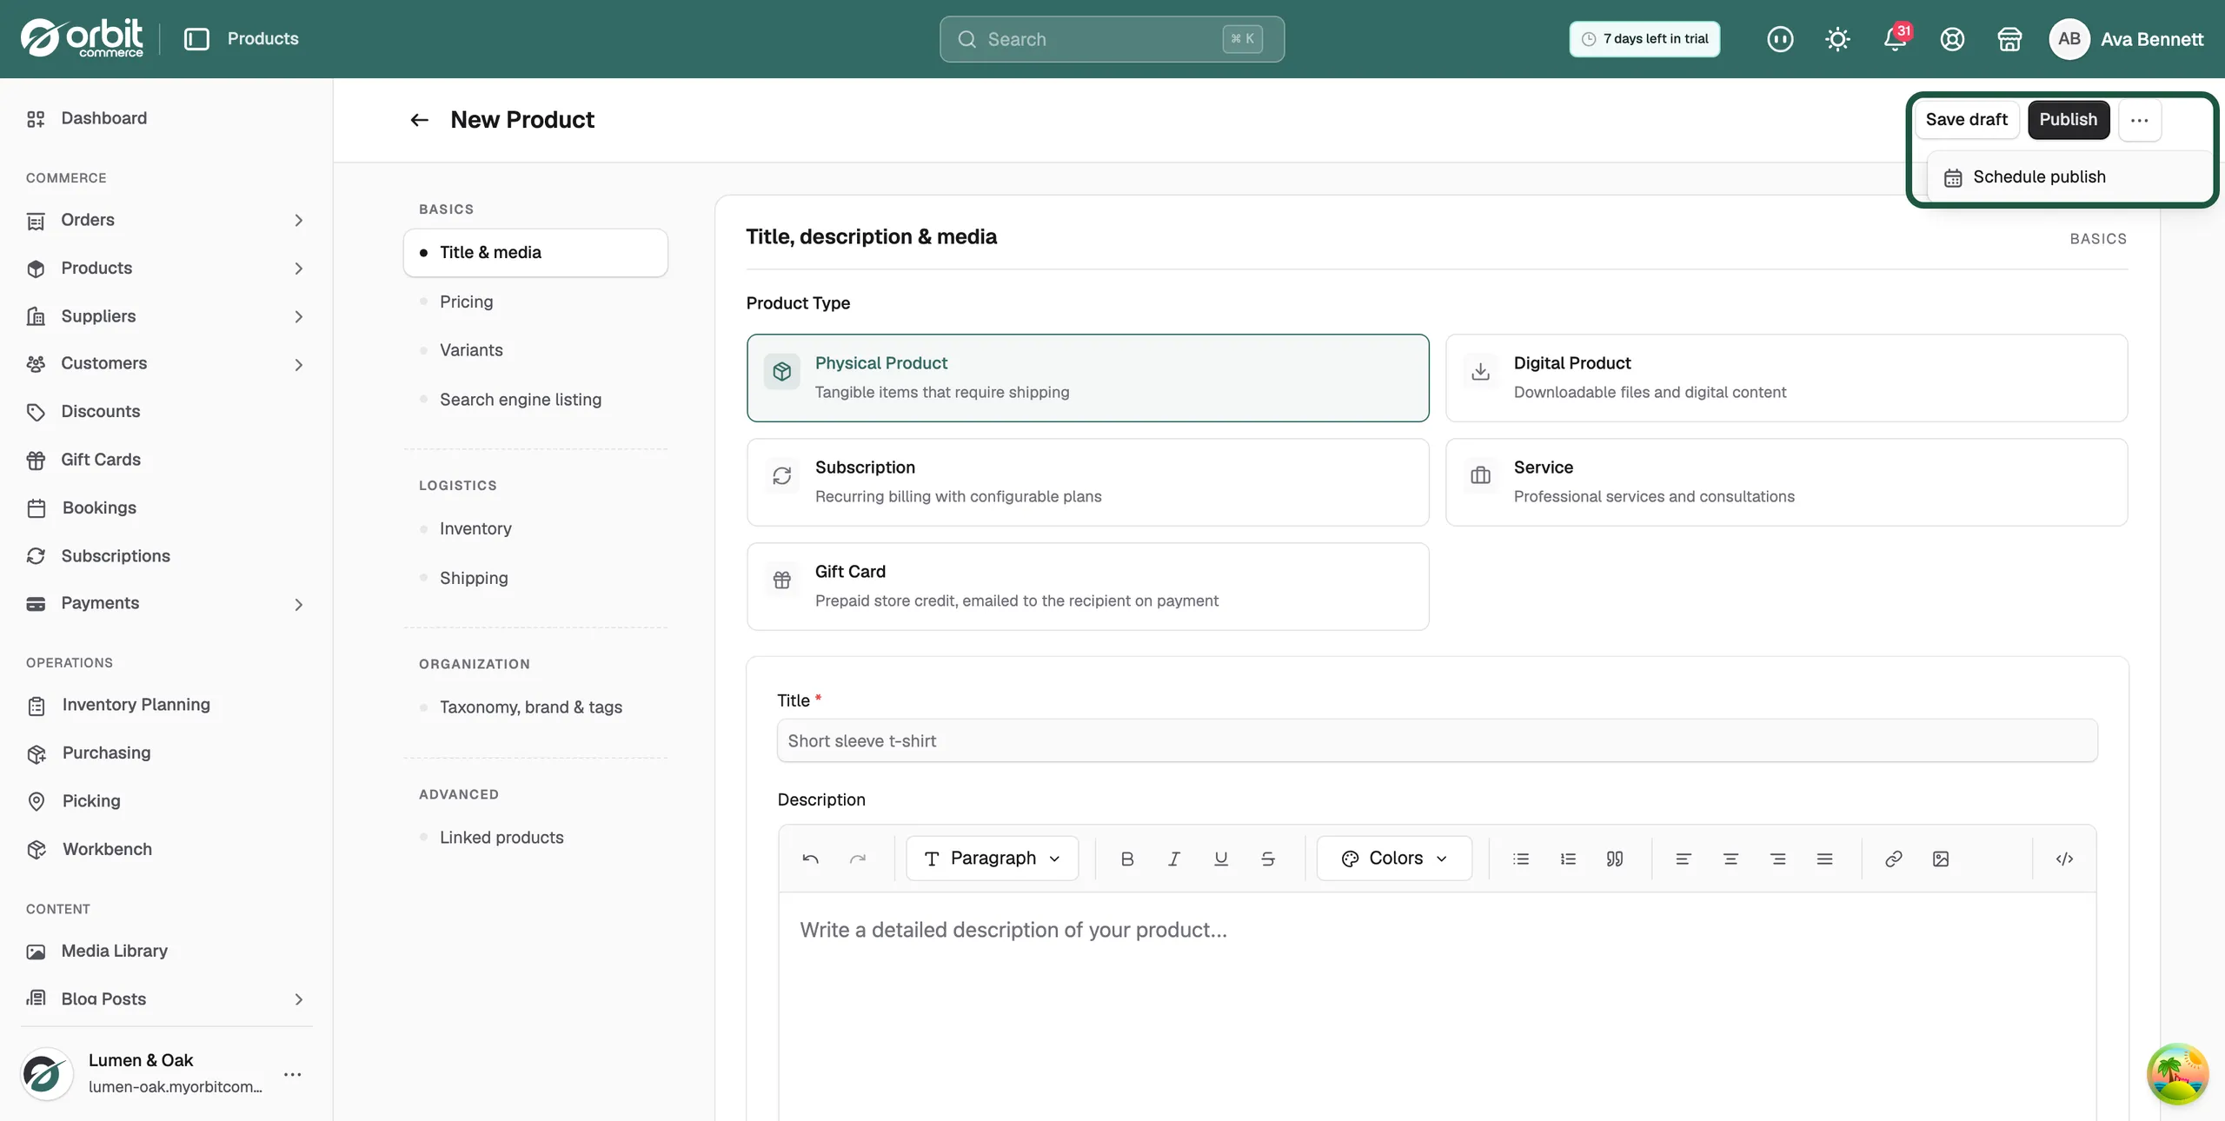
Task: Open the three-dot more actions button
Action: [x=2140, y=120]
